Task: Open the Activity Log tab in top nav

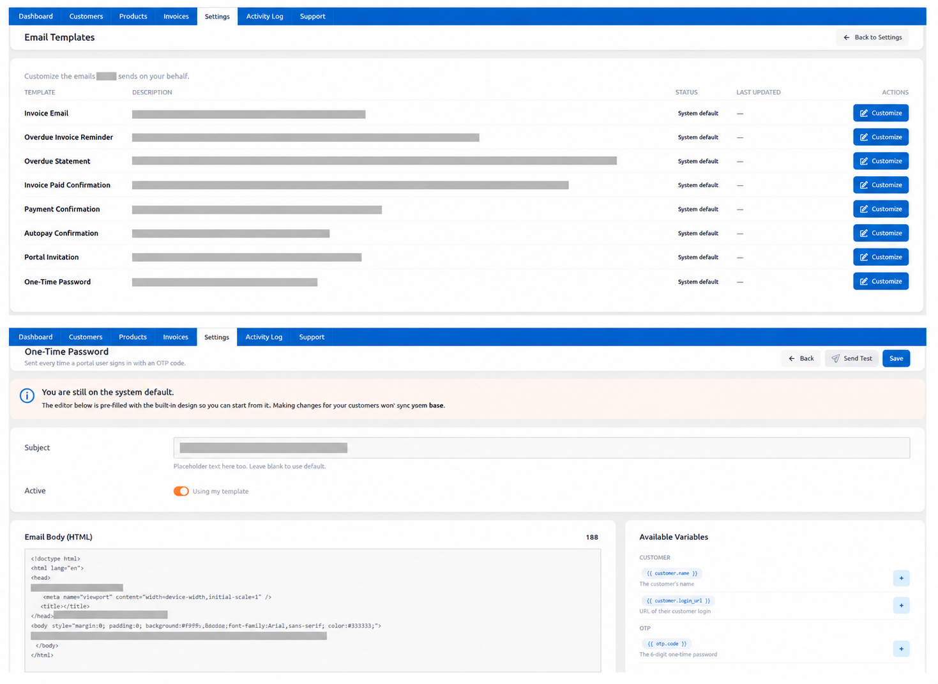Action: (x=264, y=17)
